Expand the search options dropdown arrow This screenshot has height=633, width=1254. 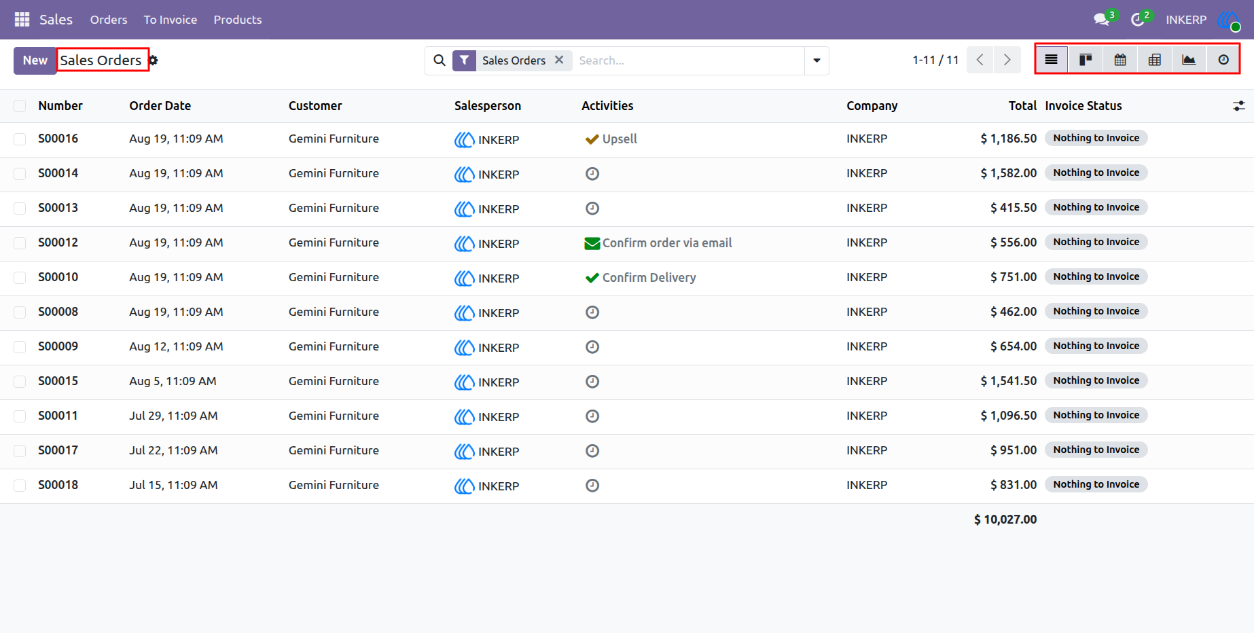pos(817,60)
